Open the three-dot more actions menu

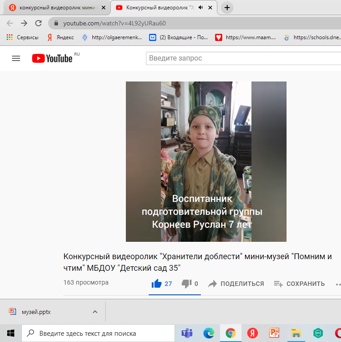click(x=337, y=284)
